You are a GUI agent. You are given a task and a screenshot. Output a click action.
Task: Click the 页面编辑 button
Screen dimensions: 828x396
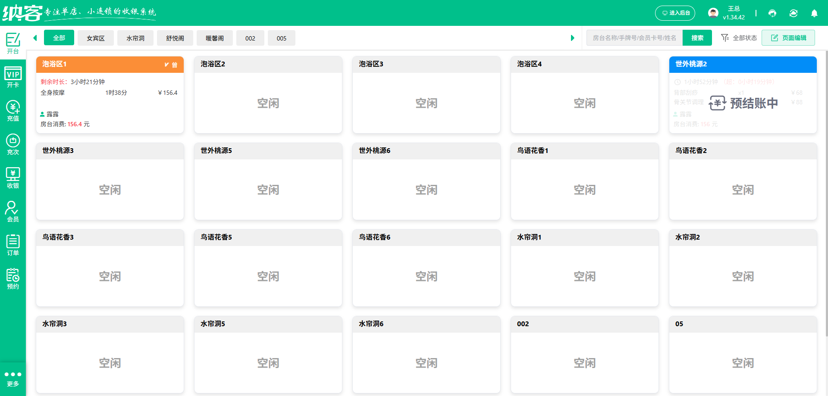(x=788, y=38)
